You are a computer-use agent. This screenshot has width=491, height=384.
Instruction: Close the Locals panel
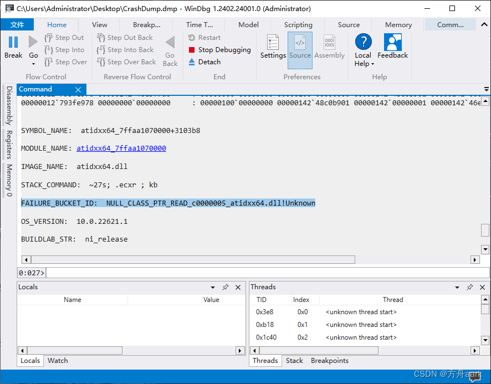pos(238,287)
